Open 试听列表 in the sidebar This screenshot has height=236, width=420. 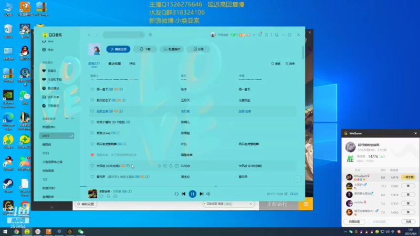pyautogui.click(x=50, y=97)
